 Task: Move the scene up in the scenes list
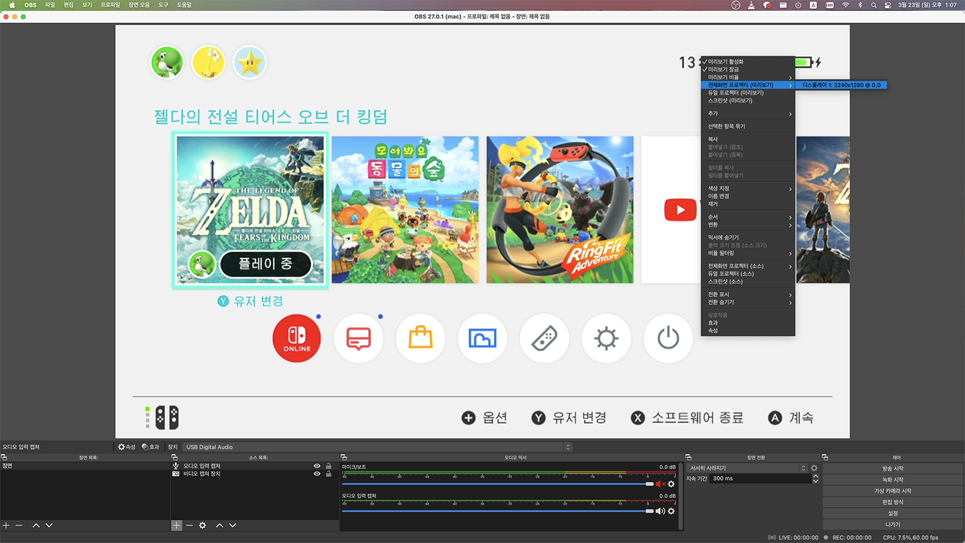point(36,526)
